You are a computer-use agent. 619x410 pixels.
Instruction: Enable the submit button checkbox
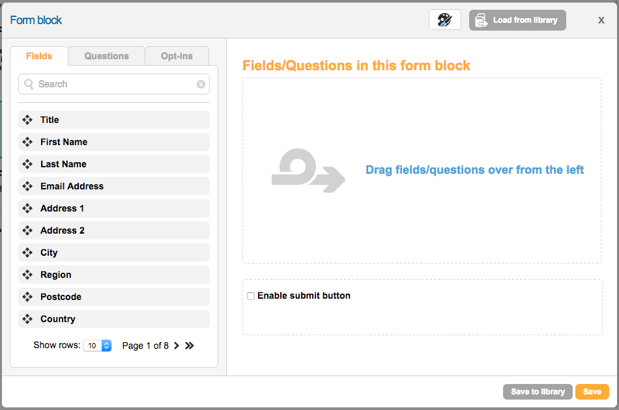251,296
